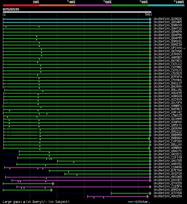187x204 pixels.
Task: Click the cyan ~100% identity legend segment
Action: click(x=166, y=5)
